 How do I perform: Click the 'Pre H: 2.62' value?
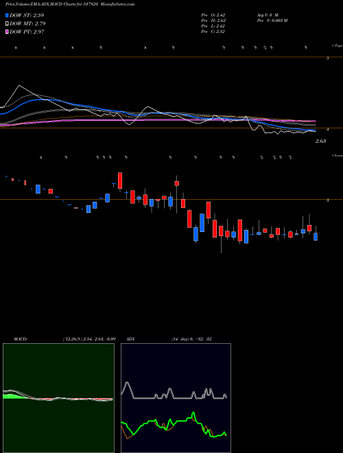click(x=213, y=21)
